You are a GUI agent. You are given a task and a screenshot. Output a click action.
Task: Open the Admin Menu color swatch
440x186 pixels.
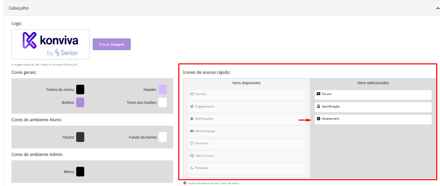tap(80, 171)
